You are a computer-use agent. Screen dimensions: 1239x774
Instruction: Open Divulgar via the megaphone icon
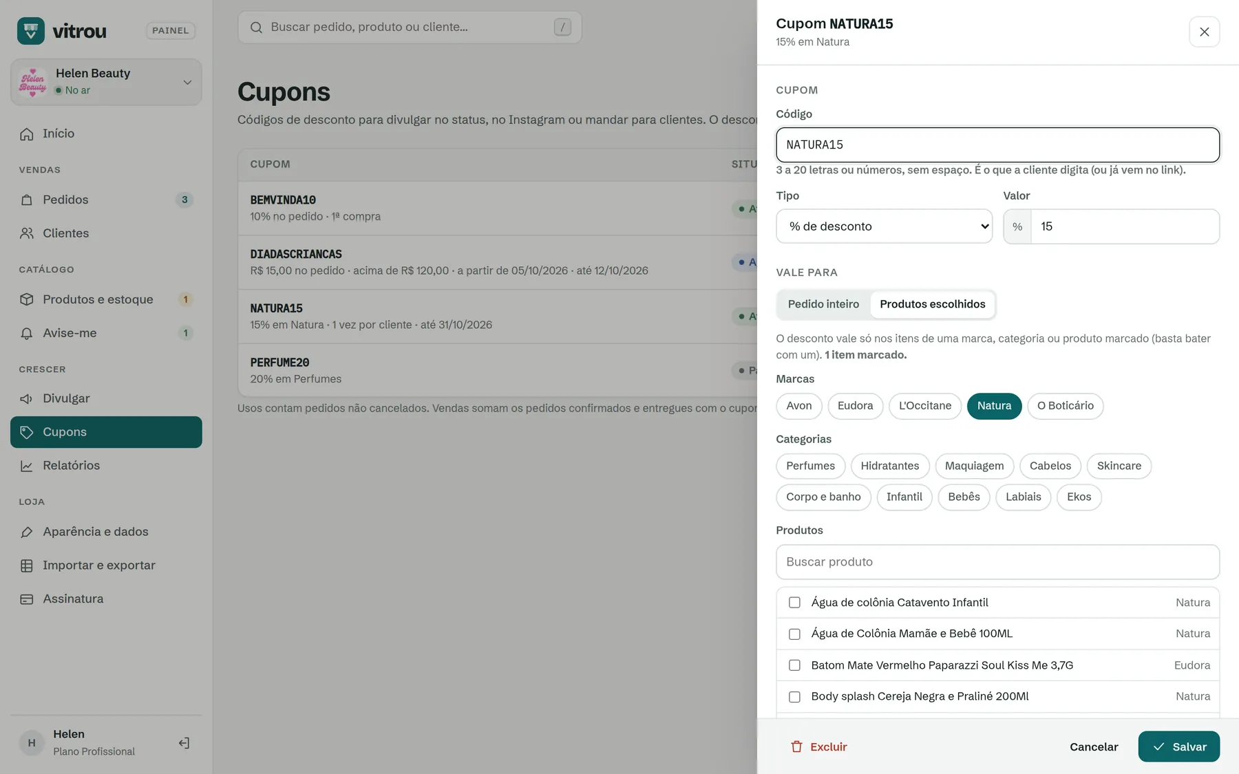tap(27, 399)
